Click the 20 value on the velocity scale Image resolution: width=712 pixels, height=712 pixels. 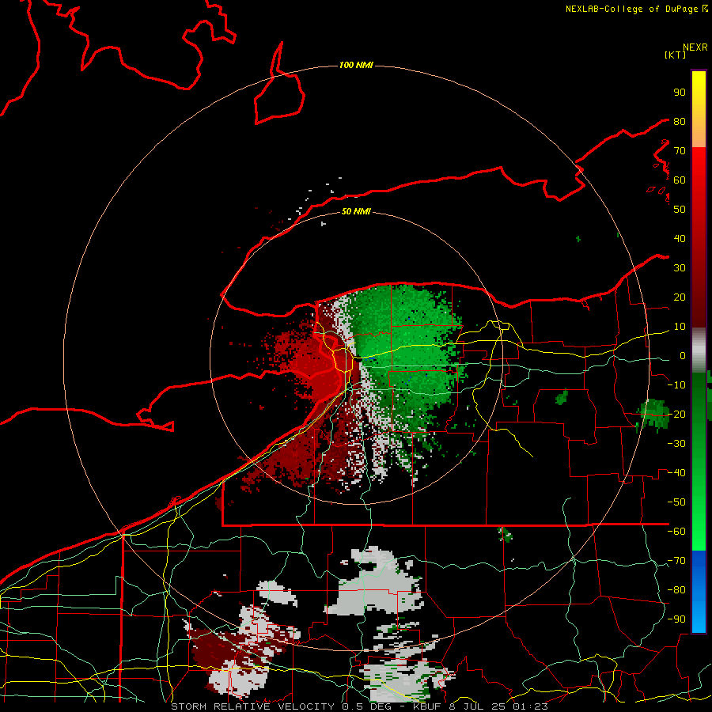coord(680,297)
